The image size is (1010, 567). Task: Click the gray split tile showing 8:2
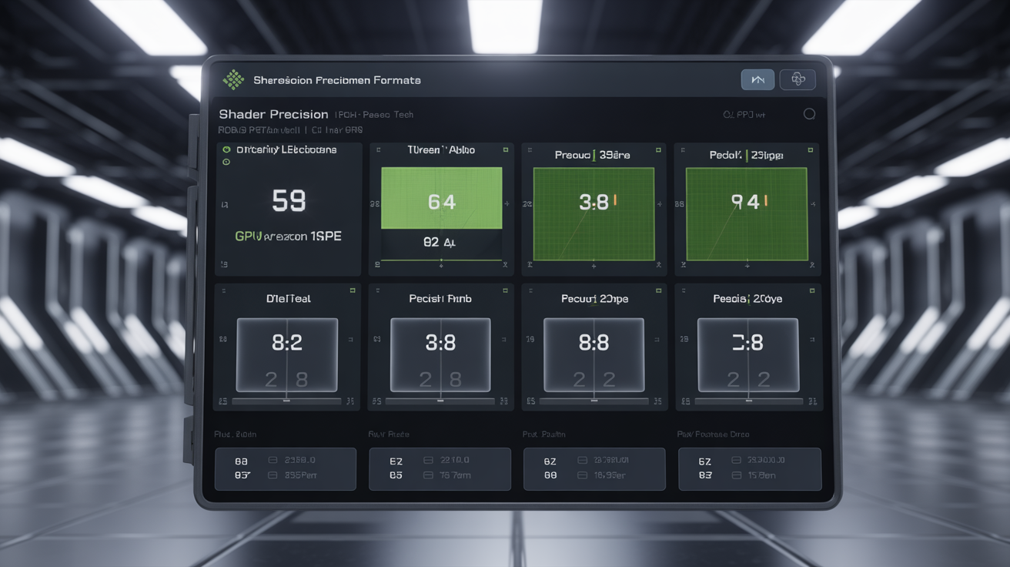pos(287,355)
